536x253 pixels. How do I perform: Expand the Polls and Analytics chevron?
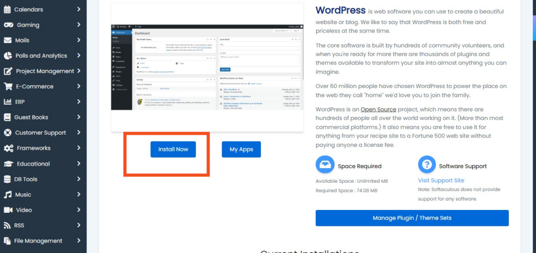[x=79, y=56]
